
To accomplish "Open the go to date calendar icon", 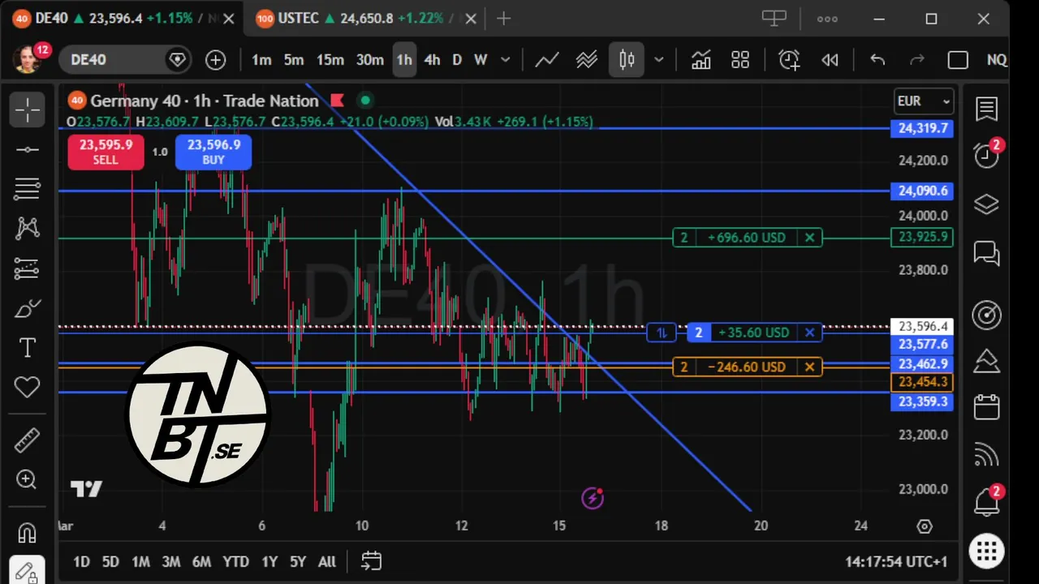I will [x=371, y=561].
